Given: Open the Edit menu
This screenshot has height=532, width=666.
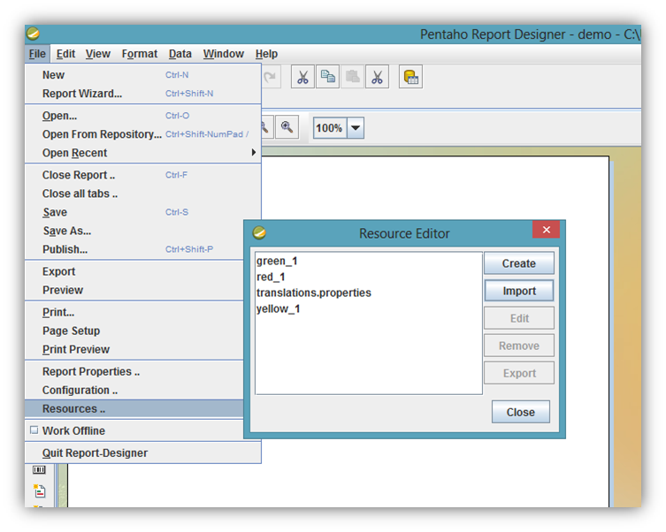Looking at the screenshot, I should pos(65,54).
